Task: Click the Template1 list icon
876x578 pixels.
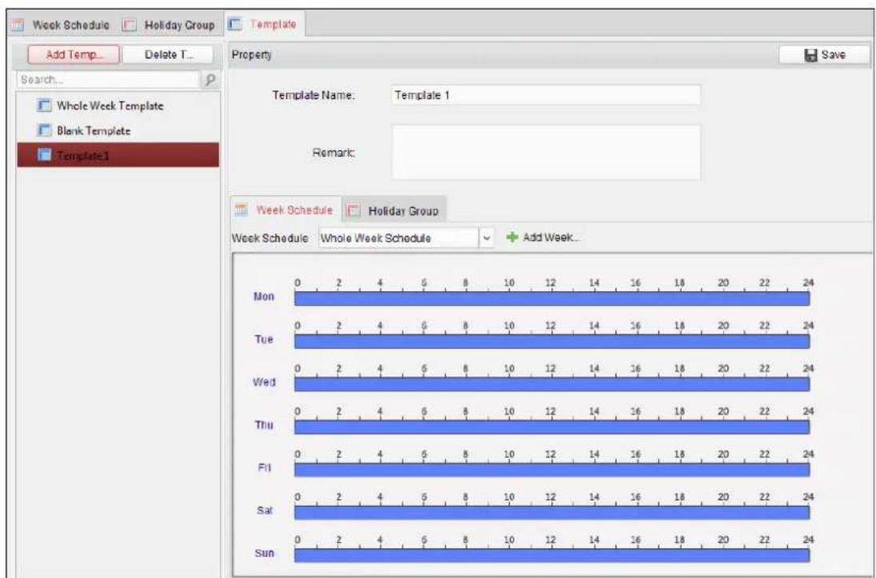Action: click(x=44, y=155)
